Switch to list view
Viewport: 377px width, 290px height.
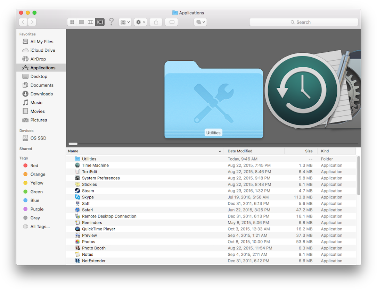pos(81,22)
